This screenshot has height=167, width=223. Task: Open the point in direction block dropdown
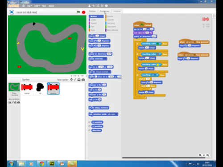[x=109, y=54]
